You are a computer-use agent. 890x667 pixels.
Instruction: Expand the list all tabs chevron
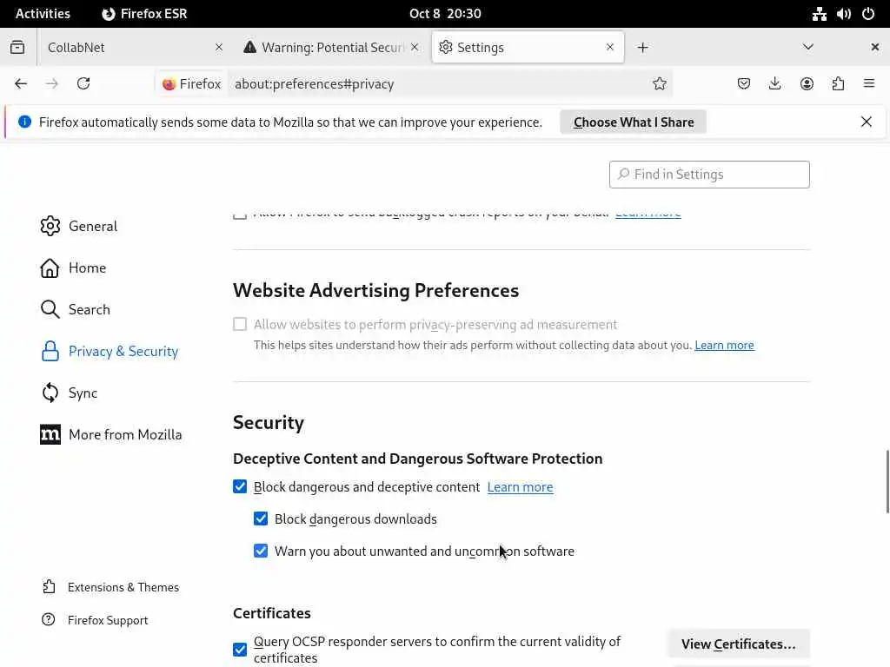(x=808, y=47)
